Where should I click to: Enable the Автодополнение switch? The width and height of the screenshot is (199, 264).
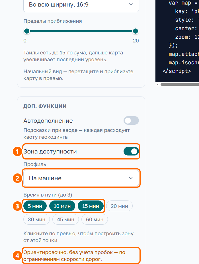tap(131, 120)
